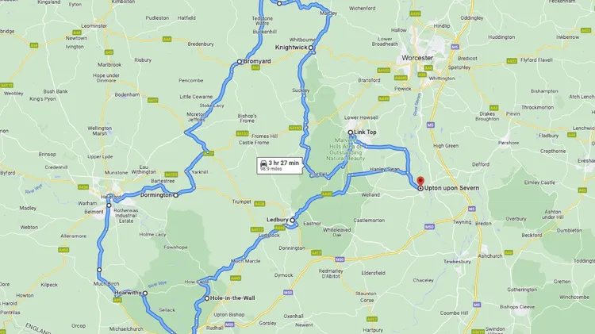Select the Much Marcle place label
Screen dimensions: 595x334
coord(246,261)
